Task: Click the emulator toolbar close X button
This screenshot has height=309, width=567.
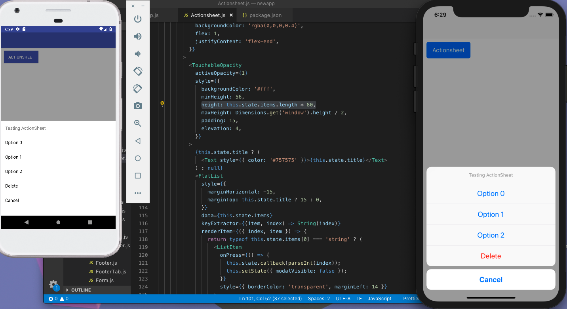Action: click(x=133, y=6)
